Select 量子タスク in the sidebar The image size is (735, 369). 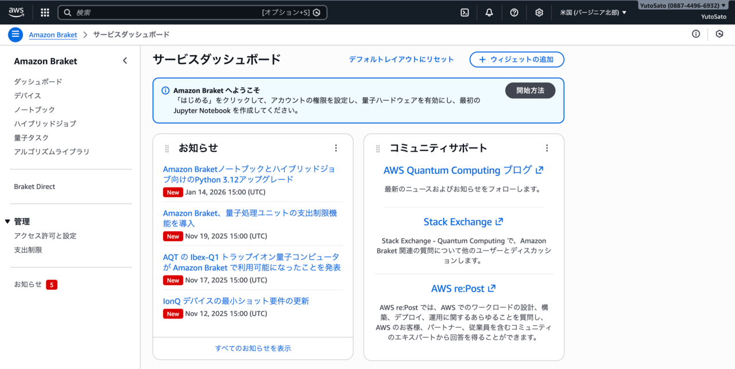[32, 138]
